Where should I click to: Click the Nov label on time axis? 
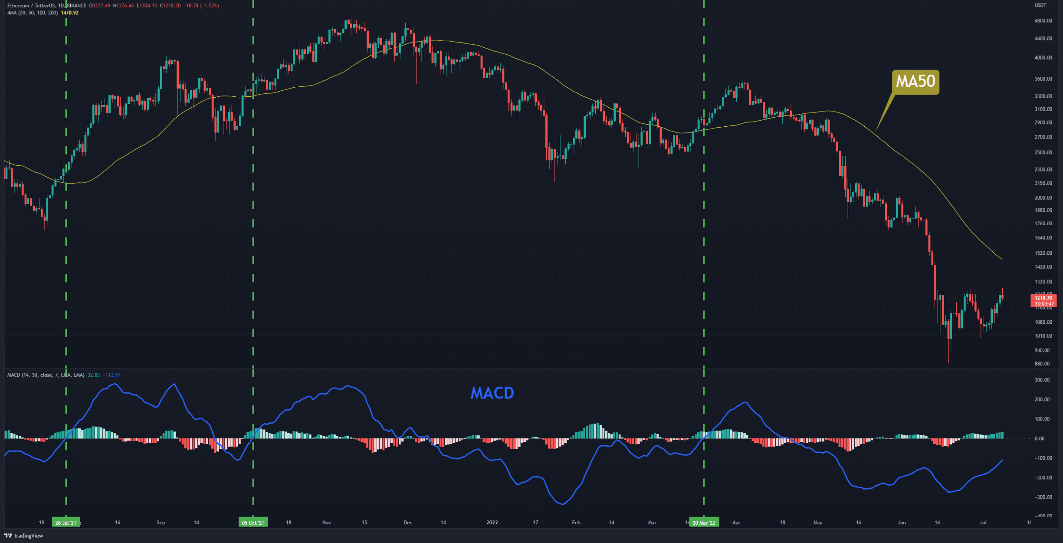coord(326,523)
